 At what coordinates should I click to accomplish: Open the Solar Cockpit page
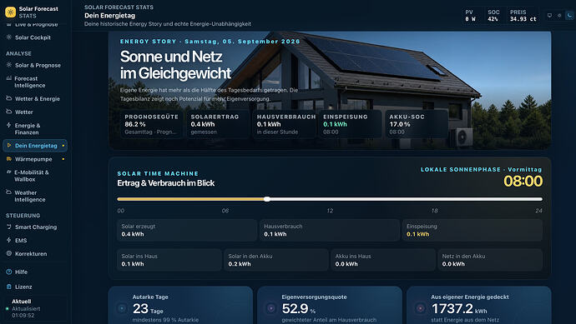pos(35,37)
